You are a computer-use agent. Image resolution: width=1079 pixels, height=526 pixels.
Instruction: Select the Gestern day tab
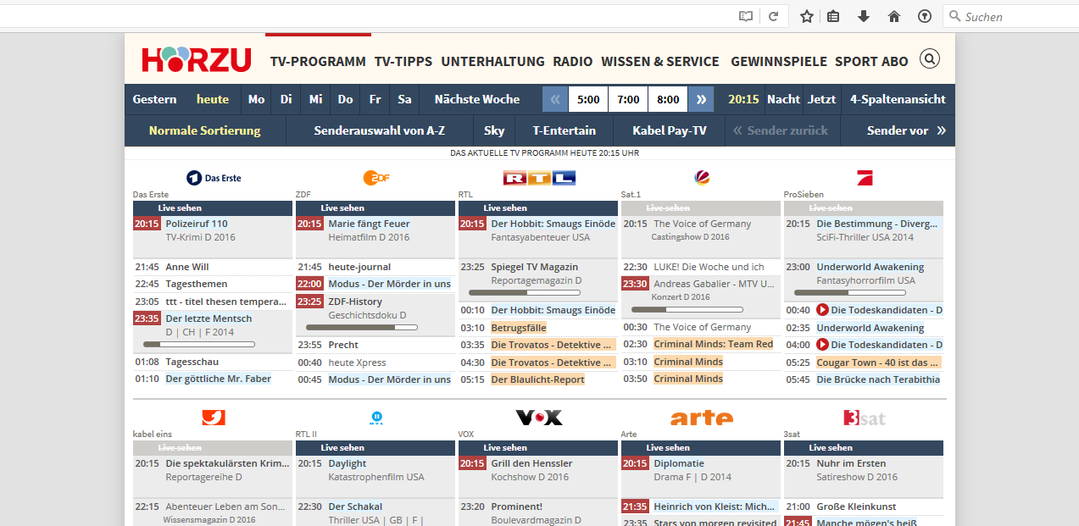[155, 99]
